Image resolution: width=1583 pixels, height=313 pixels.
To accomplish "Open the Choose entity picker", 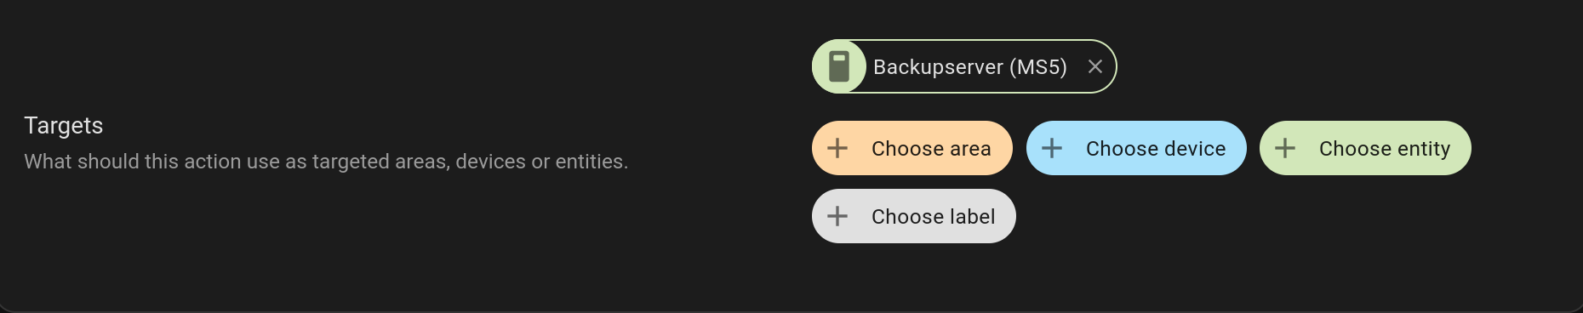I will [1365, 148].
